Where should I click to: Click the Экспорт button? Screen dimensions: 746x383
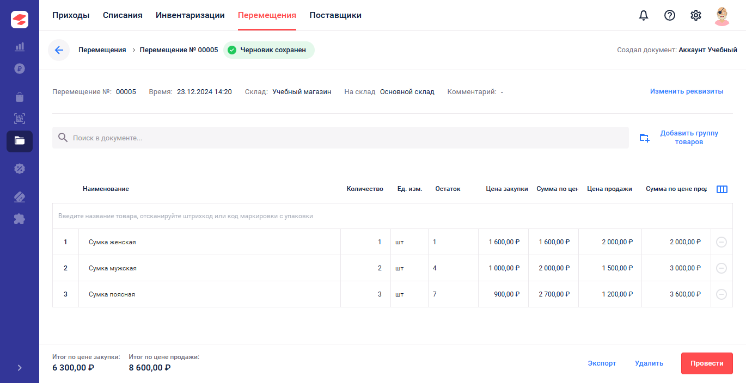(602, 363)
